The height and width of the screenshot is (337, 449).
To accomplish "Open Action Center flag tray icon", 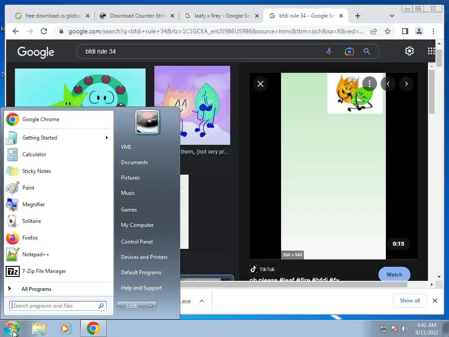I will 394,329.
